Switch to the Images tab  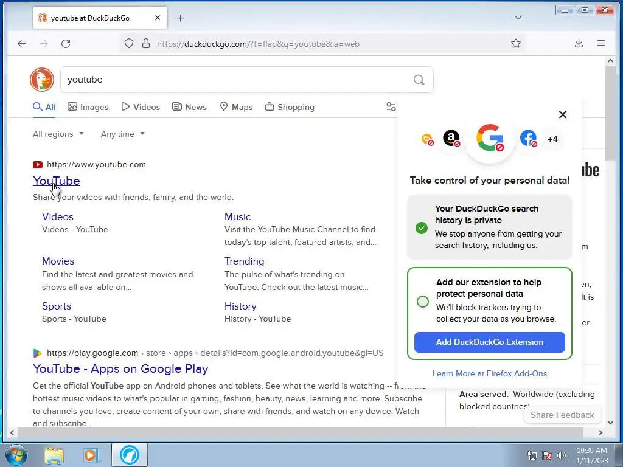click(x=88, y=107)
